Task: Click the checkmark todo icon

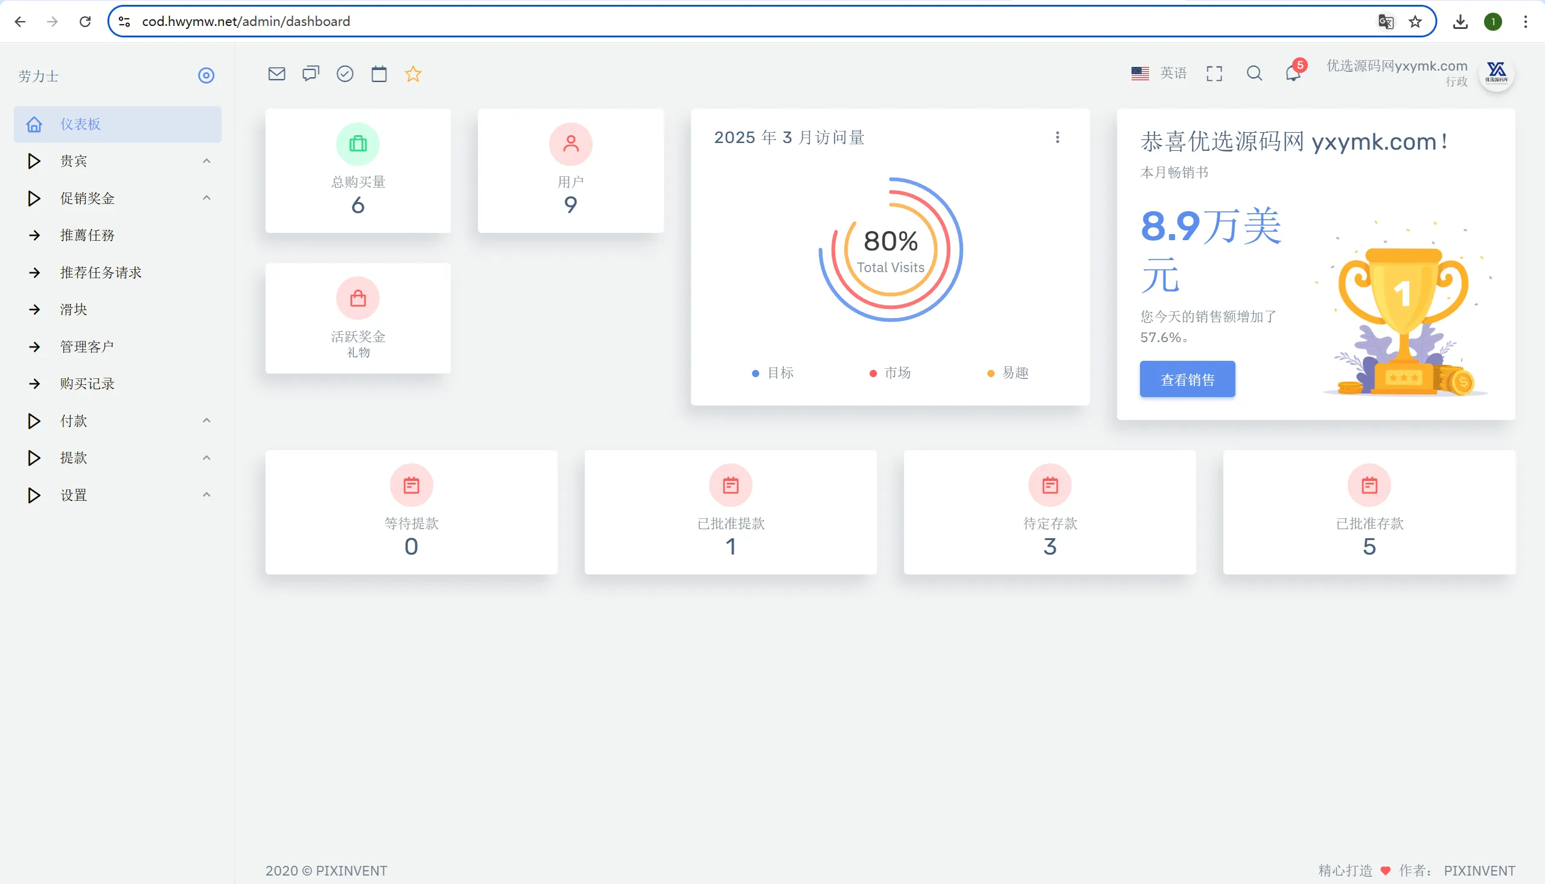Action: (345, 74)
